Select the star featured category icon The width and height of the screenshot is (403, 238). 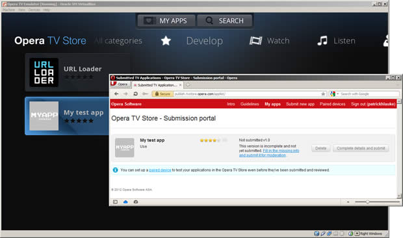(166, 40)
